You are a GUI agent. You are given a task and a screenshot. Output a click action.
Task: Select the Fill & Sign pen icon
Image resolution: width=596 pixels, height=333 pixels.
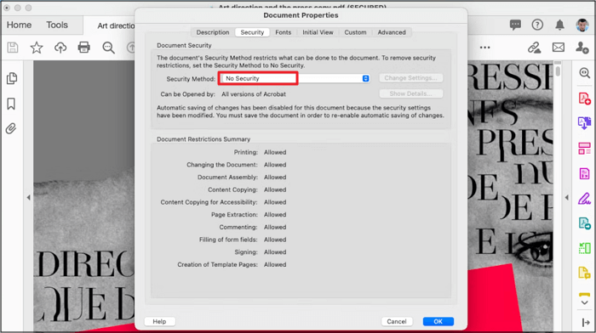click(x=585, y=199)
